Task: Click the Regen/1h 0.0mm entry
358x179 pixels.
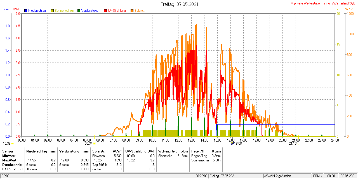Action: [x=206, y=151]
